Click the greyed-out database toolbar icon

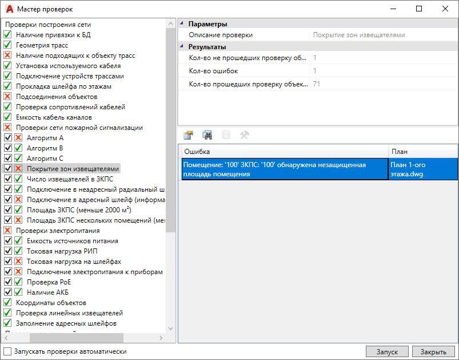pyautogui.click(x=226, y=135)
